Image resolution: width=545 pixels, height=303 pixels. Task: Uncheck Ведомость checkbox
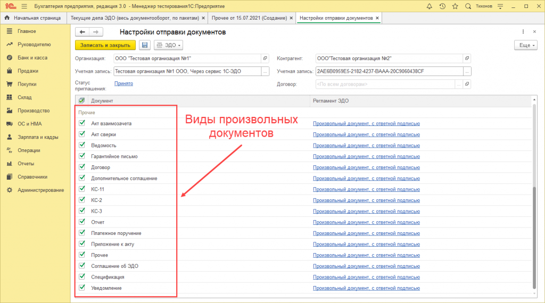(x=82, y=145)
